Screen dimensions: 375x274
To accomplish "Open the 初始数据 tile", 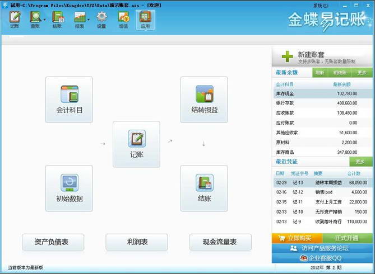I will pyautogui.click(x=69, y=188).
